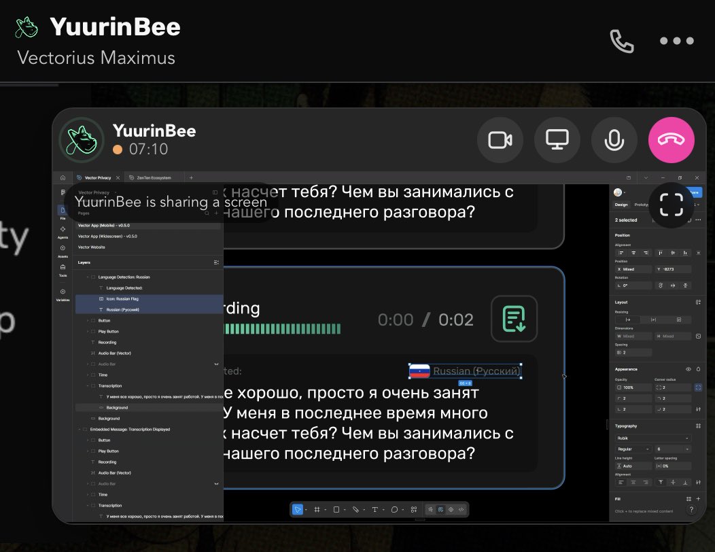The image size is (715, 552).
Task: Expand the shared screen to fullscreen
Action: tap(672, 205)
